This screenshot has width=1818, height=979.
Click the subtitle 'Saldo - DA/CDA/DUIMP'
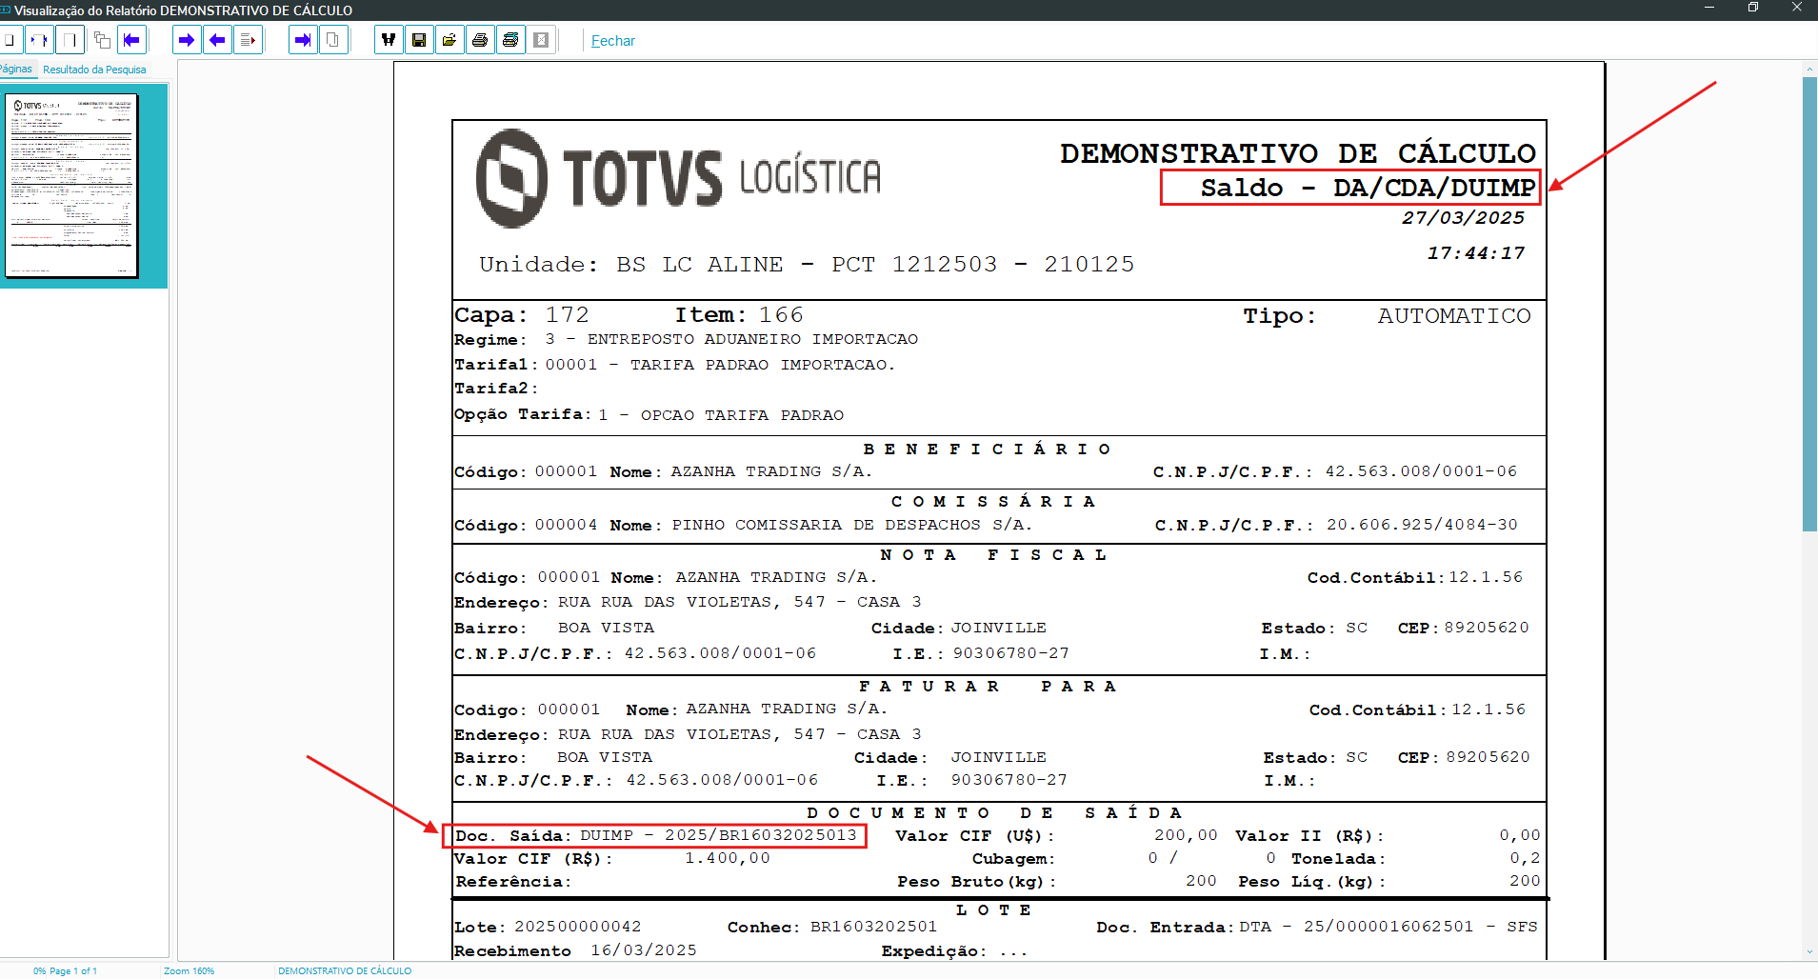[1368, 188]
